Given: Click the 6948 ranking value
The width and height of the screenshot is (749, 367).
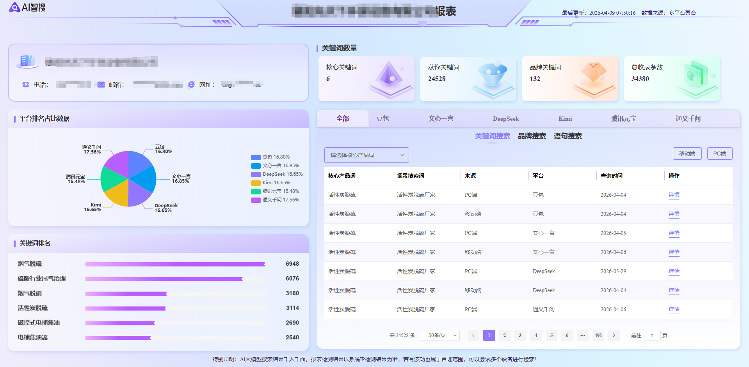Looking at the screenshot, I should point(292,264).
